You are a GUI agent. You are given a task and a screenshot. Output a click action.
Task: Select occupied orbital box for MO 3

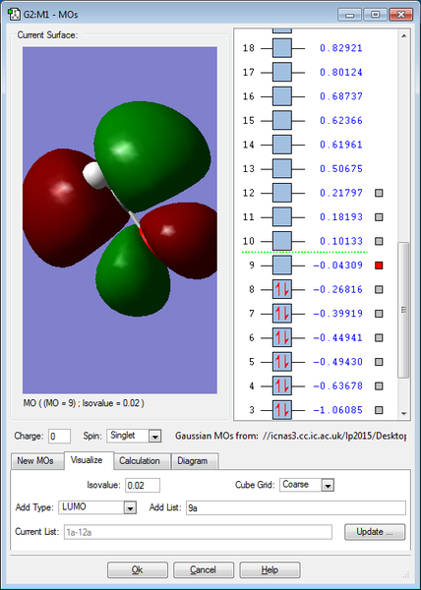(281, 410)
